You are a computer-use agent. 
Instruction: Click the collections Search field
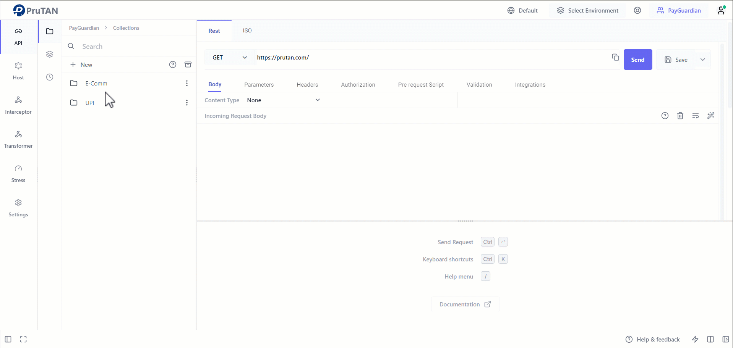click(x=129, y=46)
